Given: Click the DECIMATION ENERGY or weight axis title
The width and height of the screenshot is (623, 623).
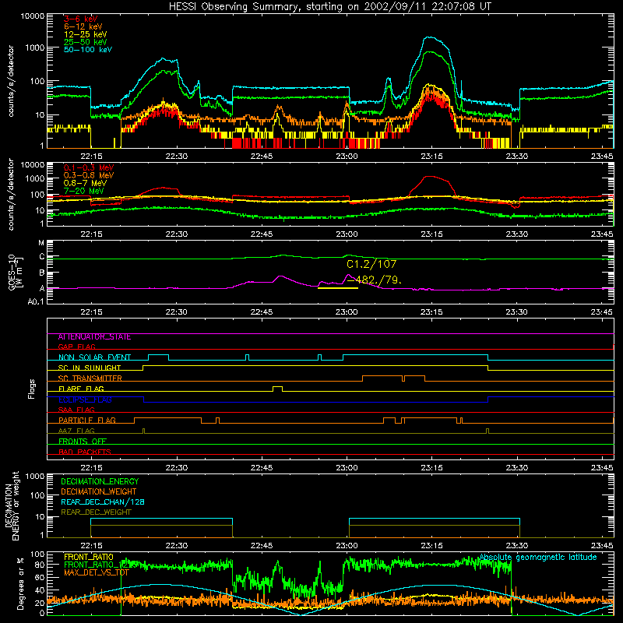Looking at the screenshot, I should 12,505.
